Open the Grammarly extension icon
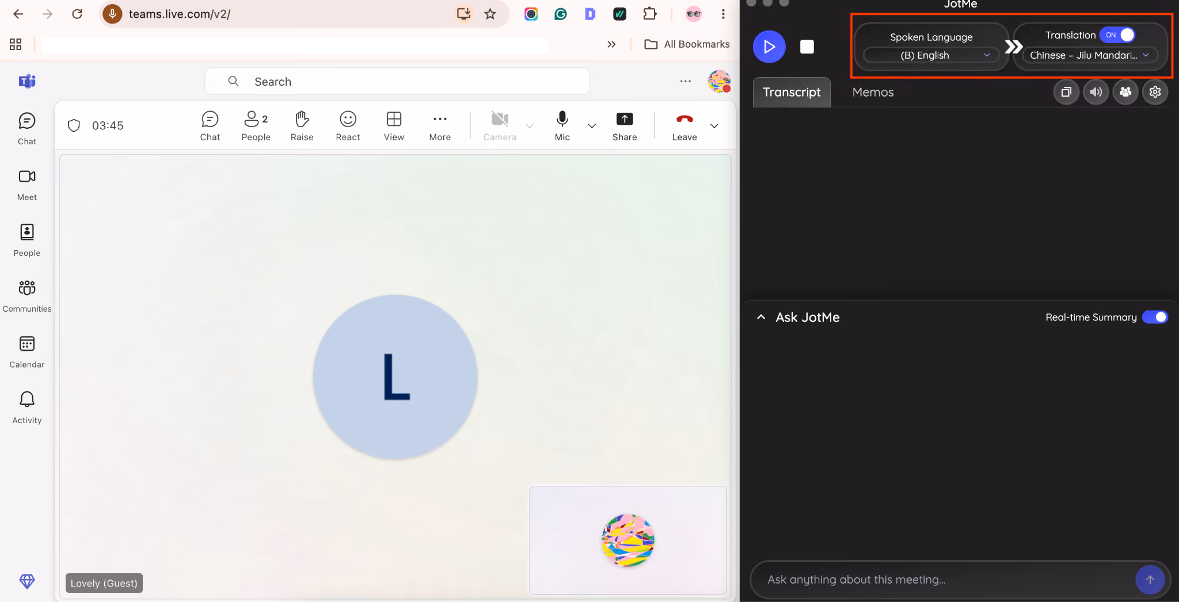Image resolution: width=1179 pixels, height=602 pixels. [560, 14]
